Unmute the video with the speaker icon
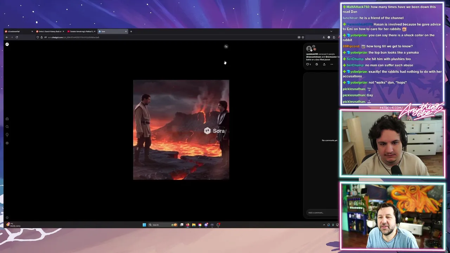Viewport: 450px width, 253px height. coord(226,46)
